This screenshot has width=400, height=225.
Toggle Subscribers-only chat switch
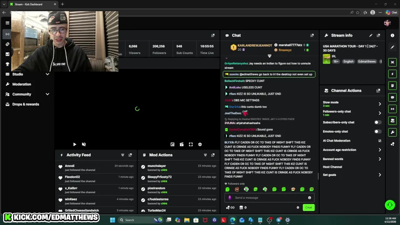point(378,122)
